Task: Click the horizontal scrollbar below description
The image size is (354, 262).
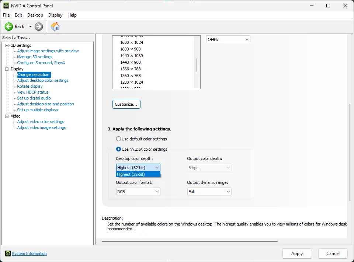Action: (x=190, y=241)
